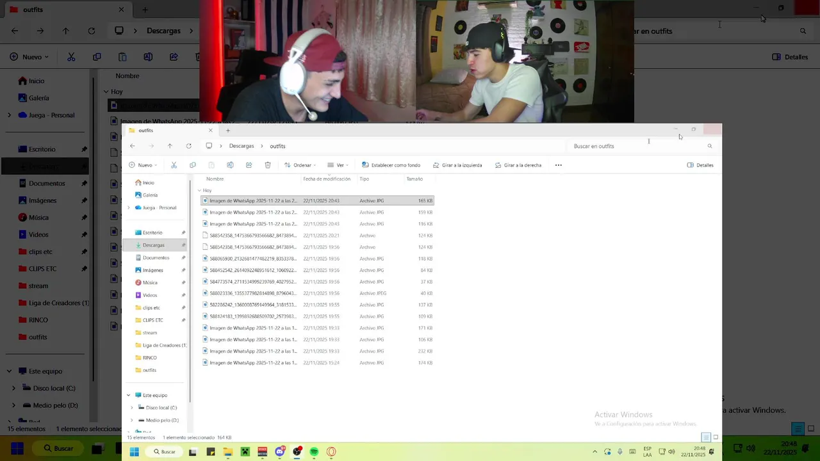
Task: Sort by Nombre column header
Action: point(215,179)
